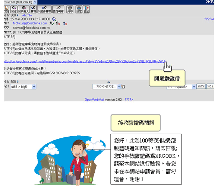This screenshot has height=186, width=218.
Task: Click the Print (列印) toolbar icon
Action: (x=70, y=9)
